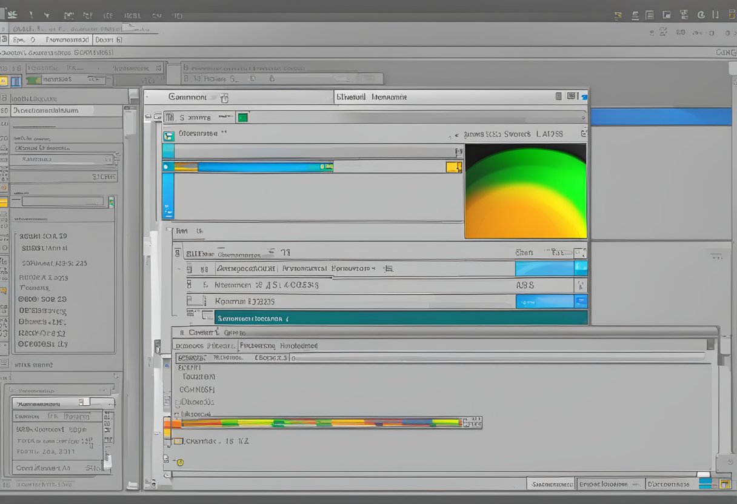Viewport: 737px width, 504px height.
Task: Click the teal icon left of the second panel row
Action: 168,136
